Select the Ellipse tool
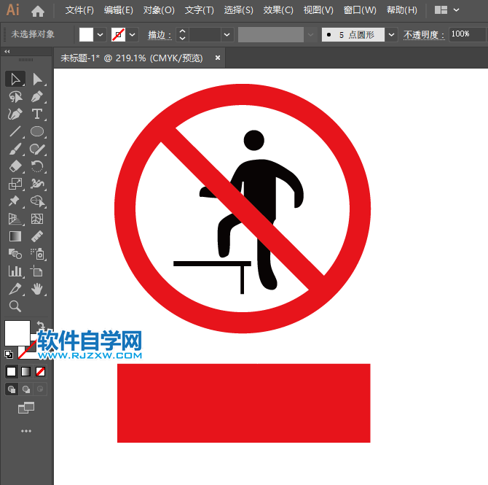Screen dimensions: 488x485 point(37,132)
